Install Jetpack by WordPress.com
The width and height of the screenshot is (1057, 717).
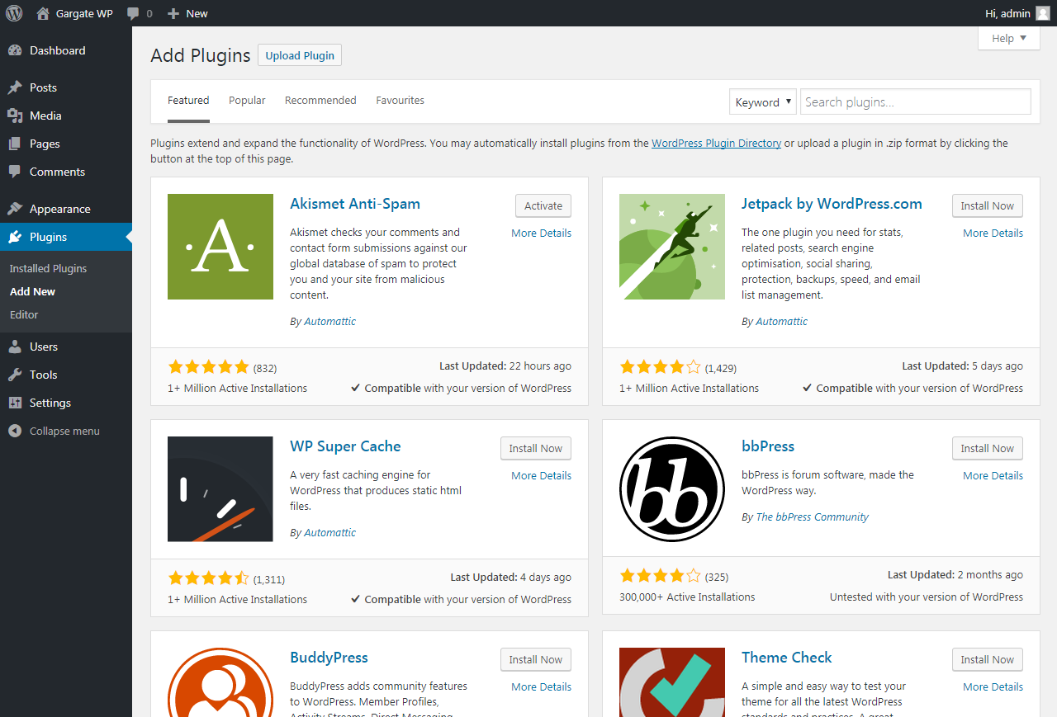pyautogui.click(x=988, y=206)
